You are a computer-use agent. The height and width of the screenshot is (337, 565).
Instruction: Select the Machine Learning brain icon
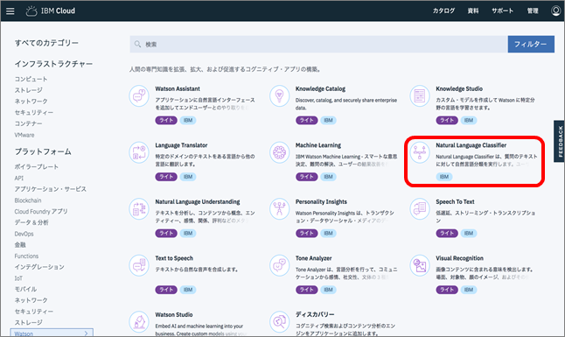279,152
